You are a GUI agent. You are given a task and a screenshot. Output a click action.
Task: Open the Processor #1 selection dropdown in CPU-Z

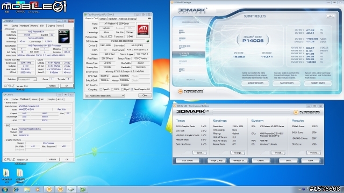click(x=27, y=79)
